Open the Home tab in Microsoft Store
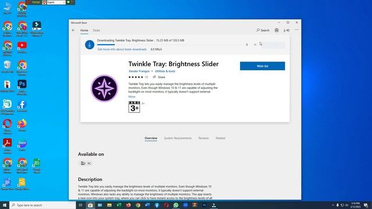The image size is (372, 209). tap(84, 30)
